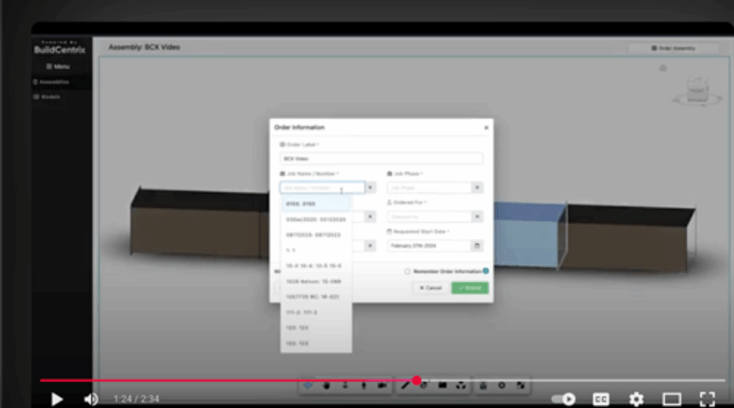Click the Cancel button
The image size is (734, 408).
click(x=430, y=287)
